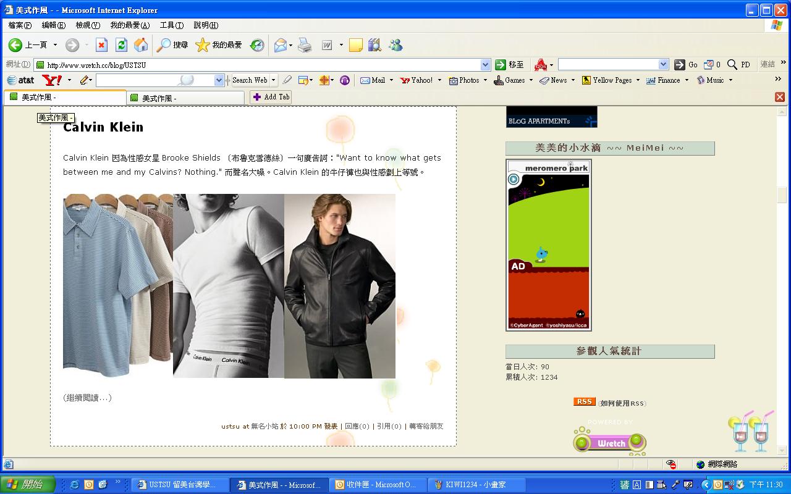Click the 移至 Go button
The image size is (791, 494).
tap(510, 65)
